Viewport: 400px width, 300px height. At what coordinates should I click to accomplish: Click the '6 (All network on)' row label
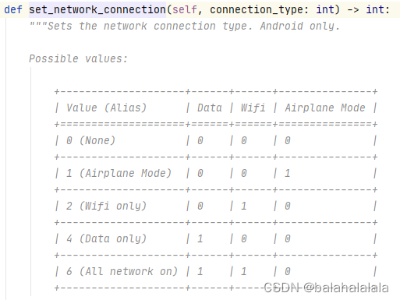coord(122,271)
